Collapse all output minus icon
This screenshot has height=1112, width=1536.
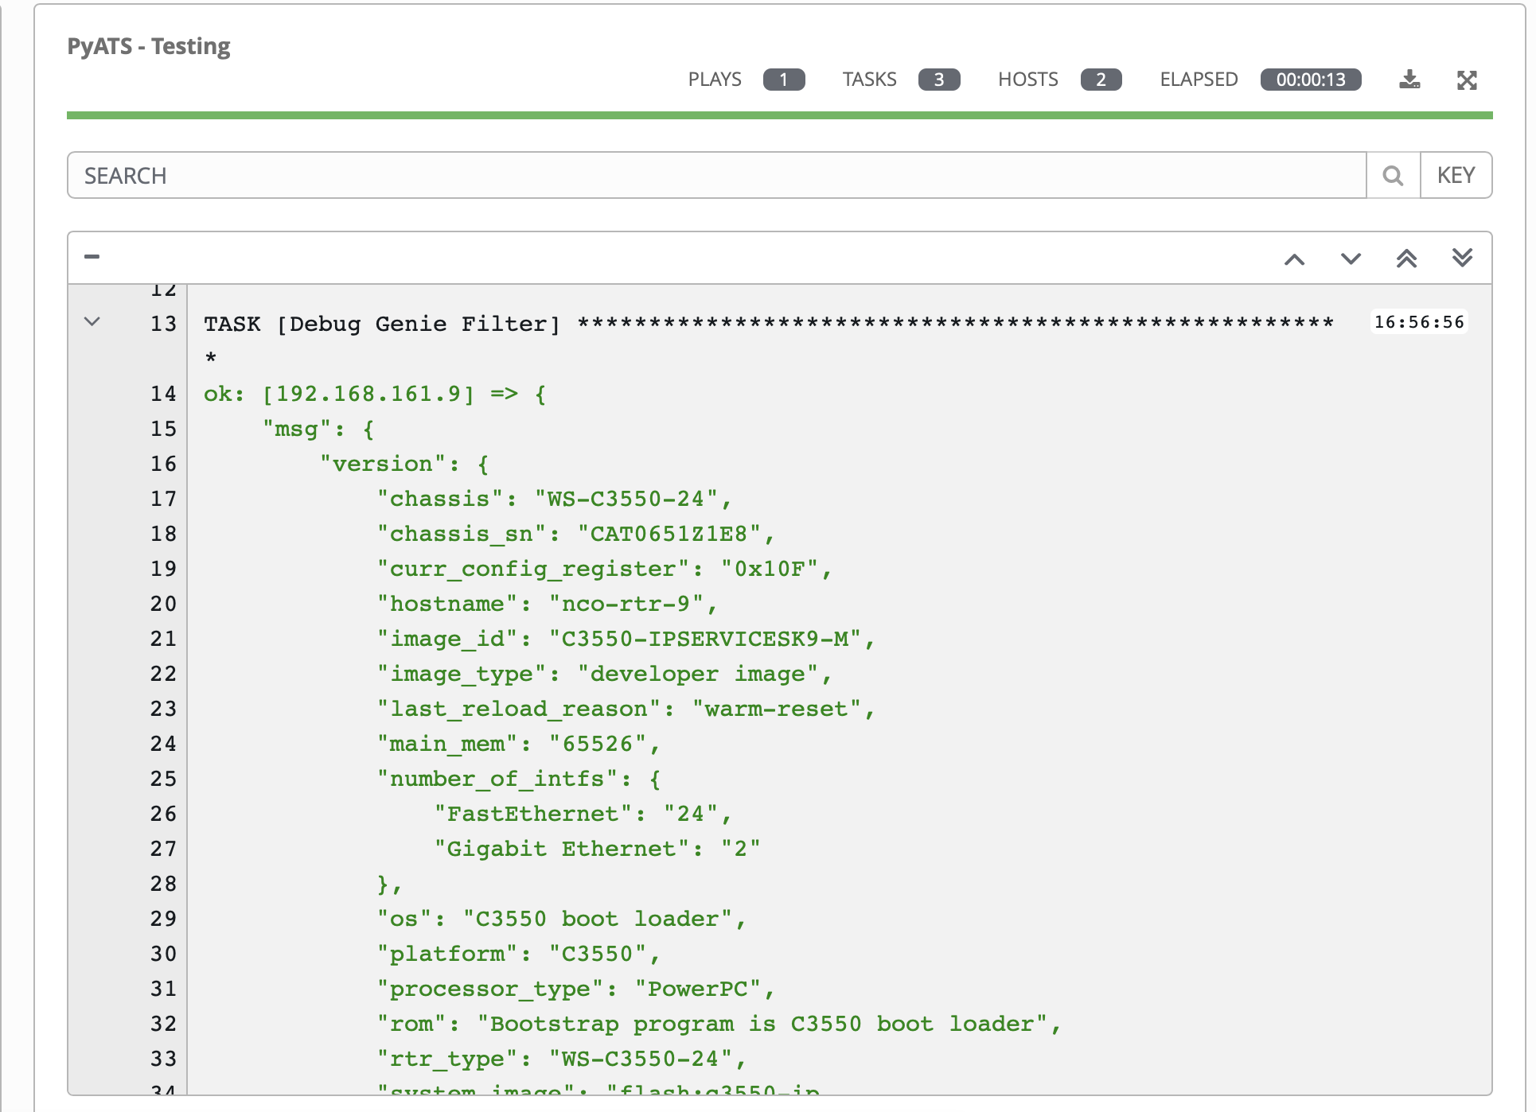point(92,256)
